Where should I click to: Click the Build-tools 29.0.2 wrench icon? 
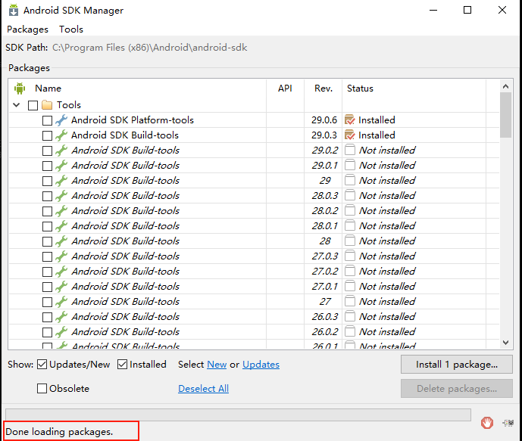pyautogui.click(x=61, y=151)
